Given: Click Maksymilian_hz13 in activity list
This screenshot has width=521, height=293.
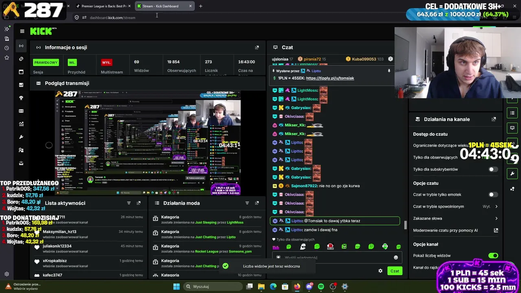Looking at the screenshot, I should coord(59,232).
